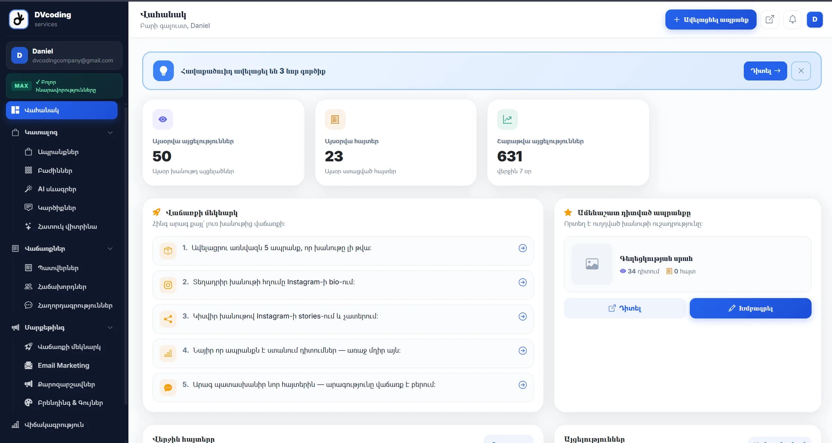832x443 pixels.
Task: Open external link icon in header
Action: [770, 19]
